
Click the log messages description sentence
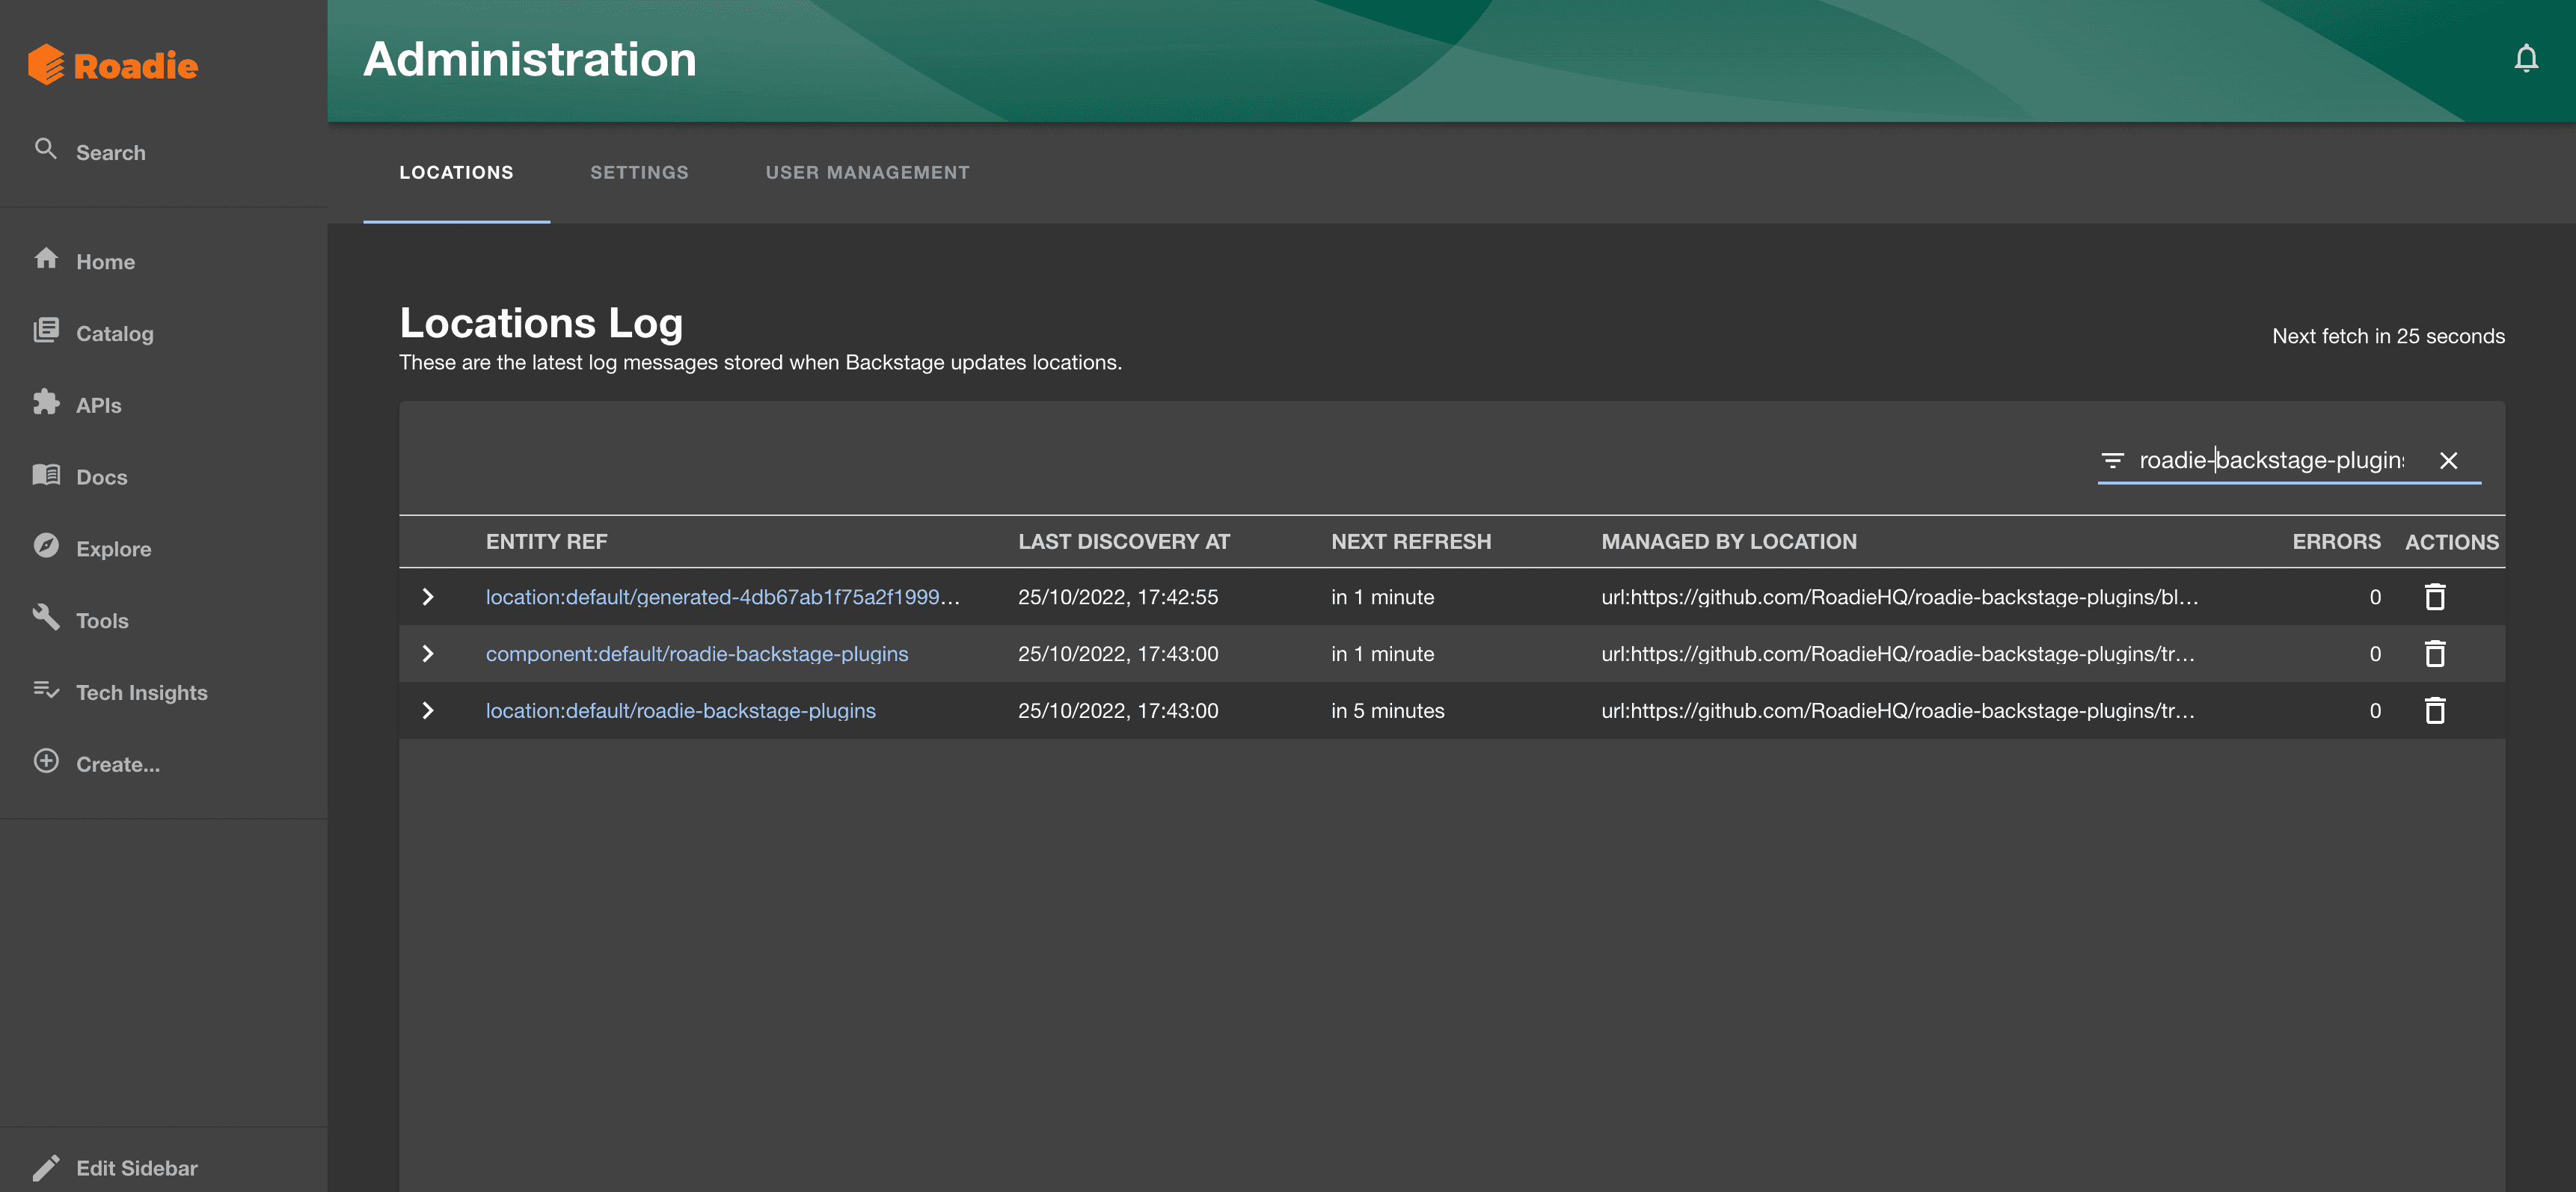[x=760, y=362]
